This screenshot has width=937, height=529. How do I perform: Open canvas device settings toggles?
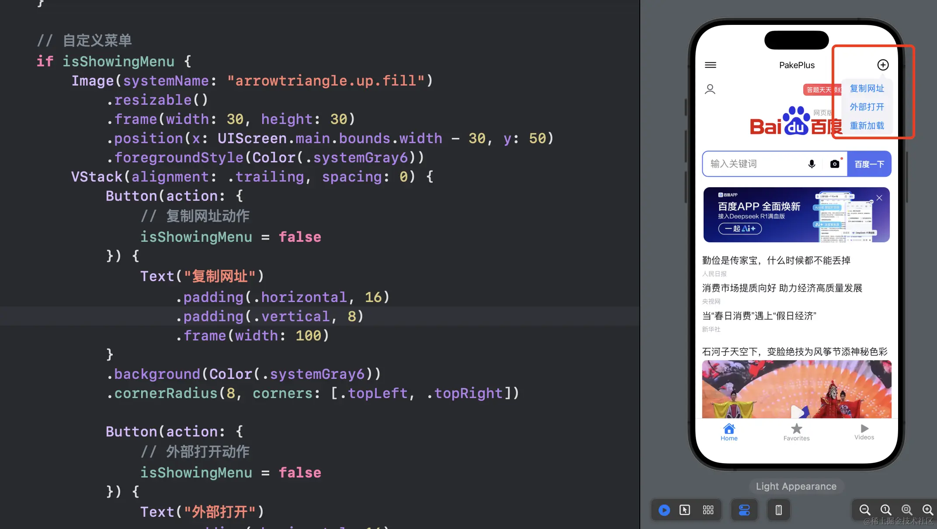pyautogui.click(x=744, y=510)
